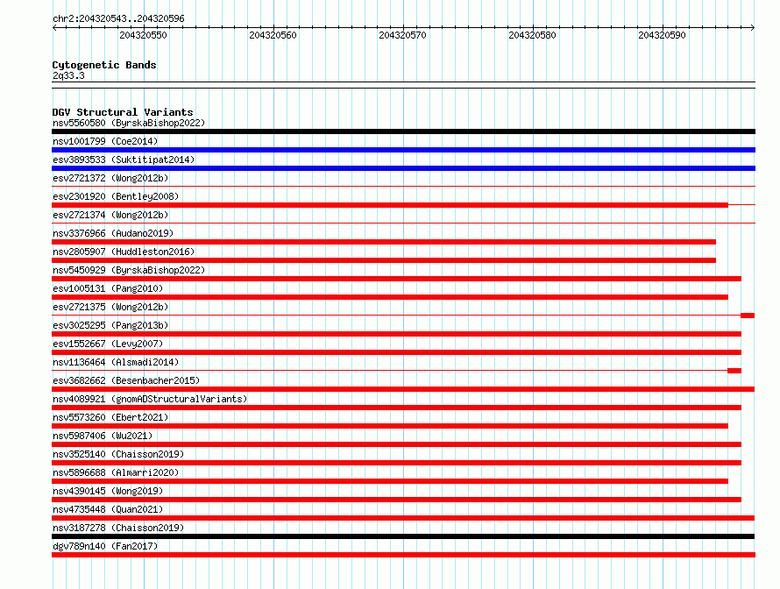The image size is (780, 589).
Task: Click ruler position 204320580
Action: click(532, 35)
